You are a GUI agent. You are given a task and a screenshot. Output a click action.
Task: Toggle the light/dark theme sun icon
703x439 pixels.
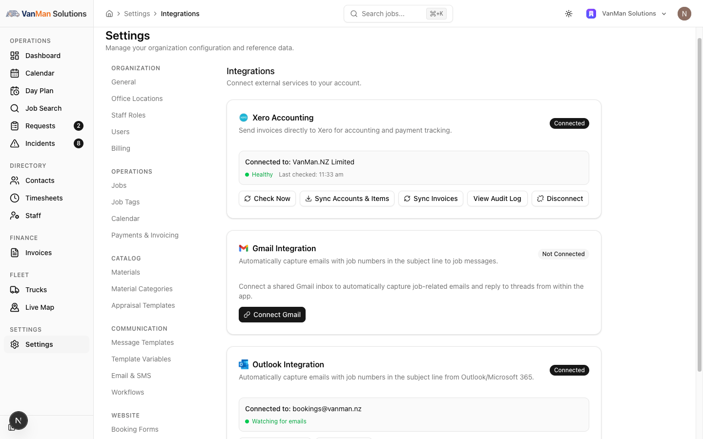click(x=569, y=14)
